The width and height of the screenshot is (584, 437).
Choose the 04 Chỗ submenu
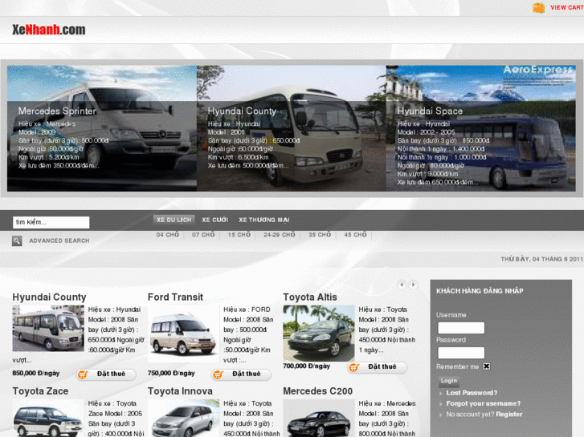(168, 235)
